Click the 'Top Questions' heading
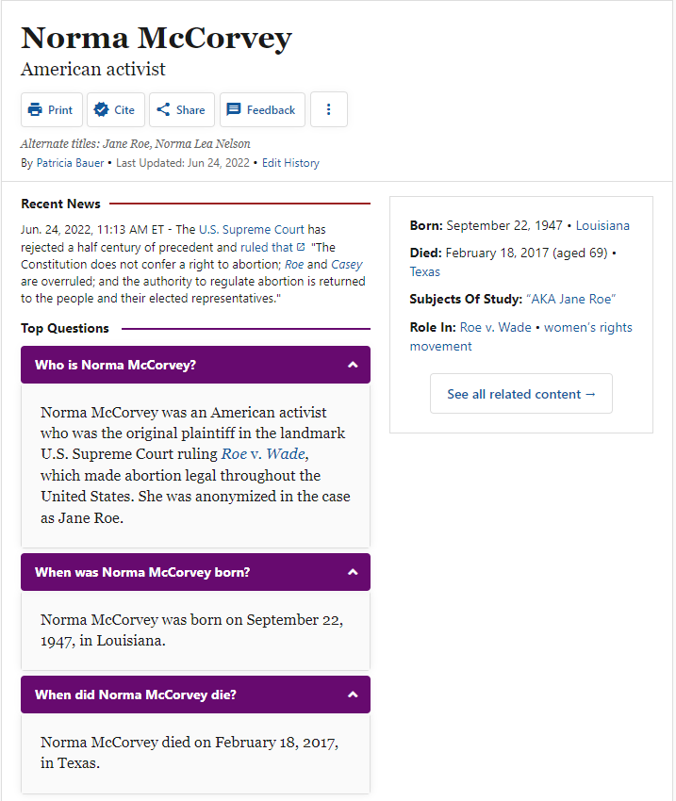The height and width of the screenshot is (801, 676). [65, 328]
